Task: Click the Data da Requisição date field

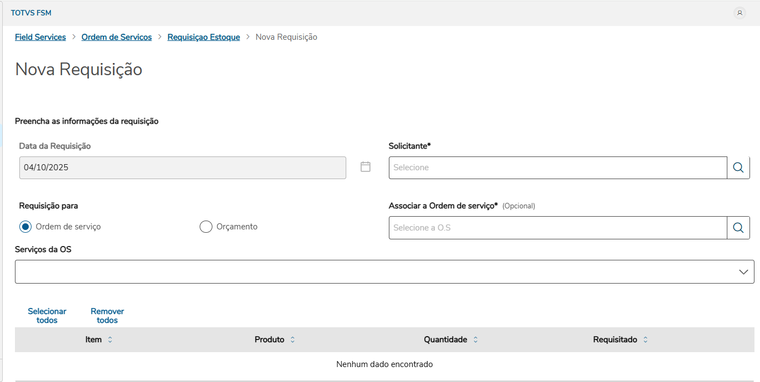Action: point(183,168)
